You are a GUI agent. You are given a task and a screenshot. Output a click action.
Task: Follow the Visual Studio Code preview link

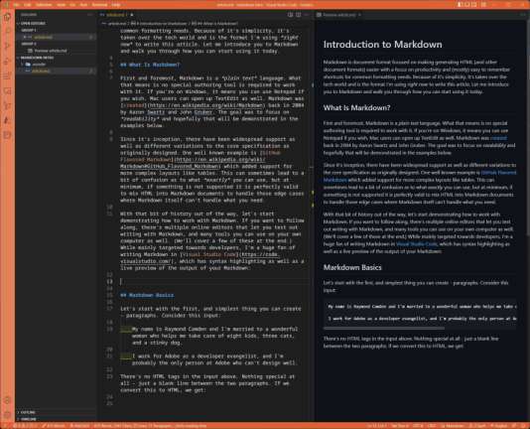click(417, 244)
